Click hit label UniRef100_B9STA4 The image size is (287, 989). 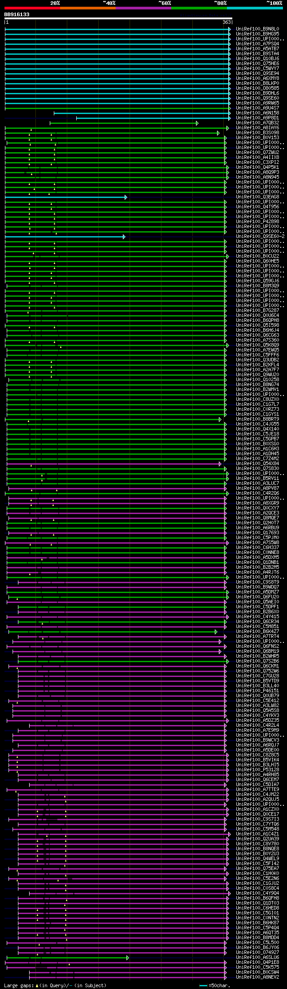click(x=257, y=54)
